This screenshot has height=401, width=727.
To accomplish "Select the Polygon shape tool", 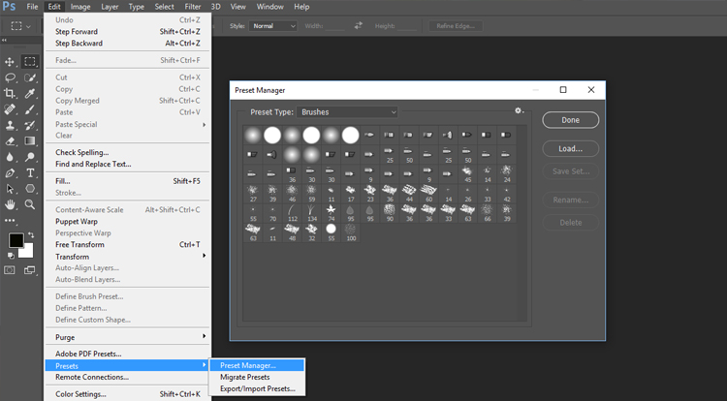I will tap(30, 189).
